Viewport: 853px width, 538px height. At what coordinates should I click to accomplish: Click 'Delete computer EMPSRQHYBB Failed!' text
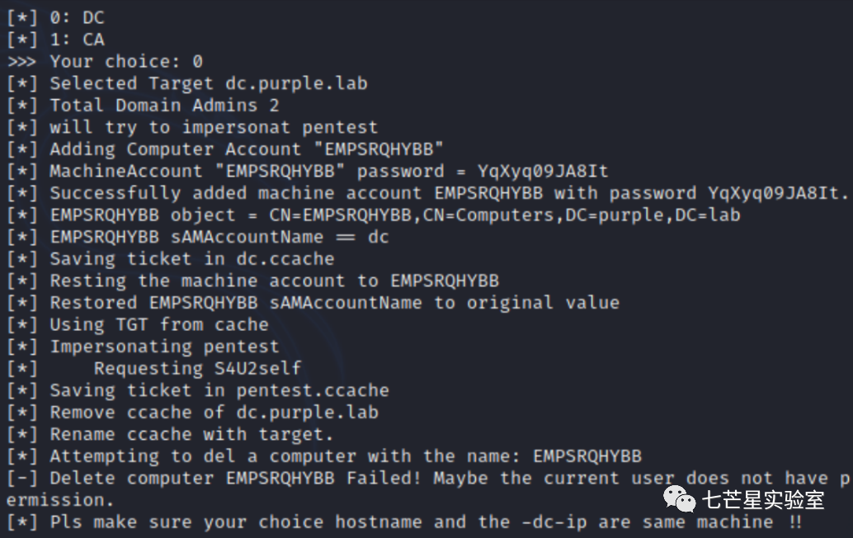(236, 478)
